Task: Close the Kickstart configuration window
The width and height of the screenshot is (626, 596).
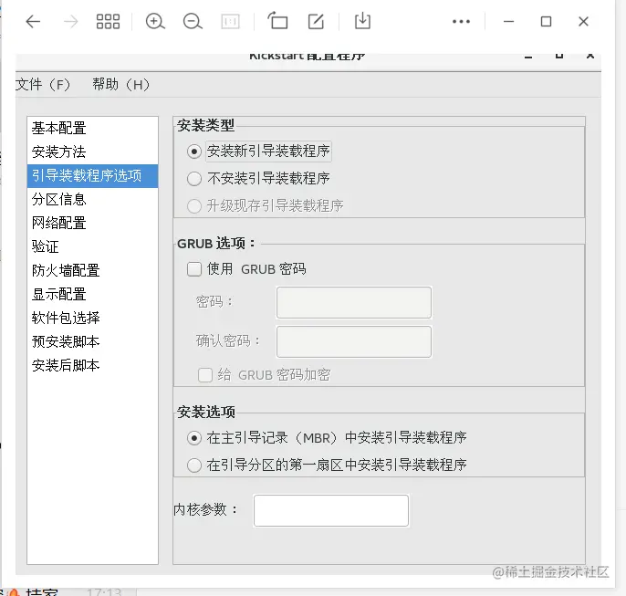Action: 590,56
